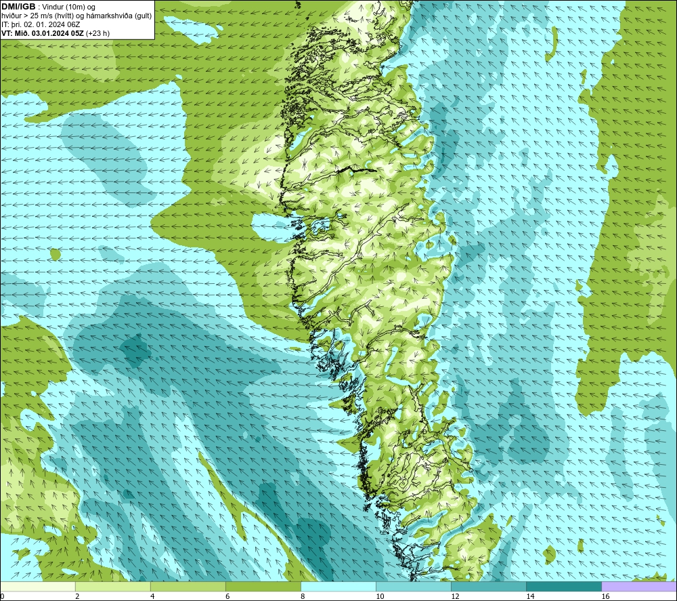The image size is (677, 601).
Task: Click the 'VT: Mið. 03.01.2024 05Z (+23 h)' line
Action: click(56, 33)
